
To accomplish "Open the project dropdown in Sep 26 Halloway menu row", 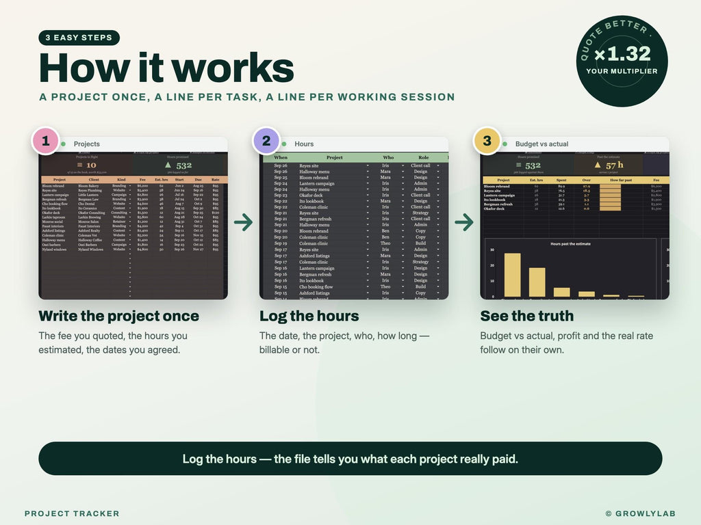I will (368, 172).
